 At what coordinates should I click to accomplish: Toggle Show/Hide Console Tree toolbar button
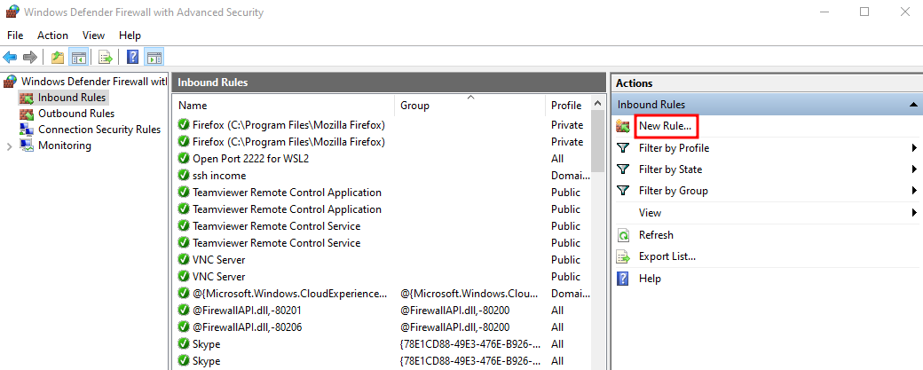78,57
